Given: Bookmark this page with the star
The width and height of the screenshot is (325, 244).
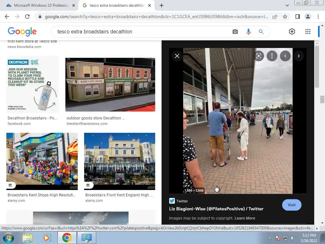Looking at the screenshot, I should point(285,17).
